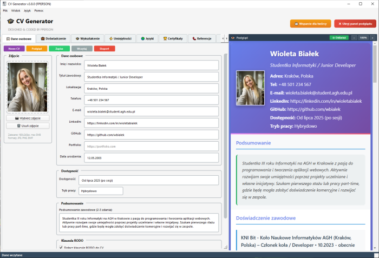The width and height of the screenshot is (379, 258).
Task: Click the Dane wczytane status text
Action: point(12,255)
